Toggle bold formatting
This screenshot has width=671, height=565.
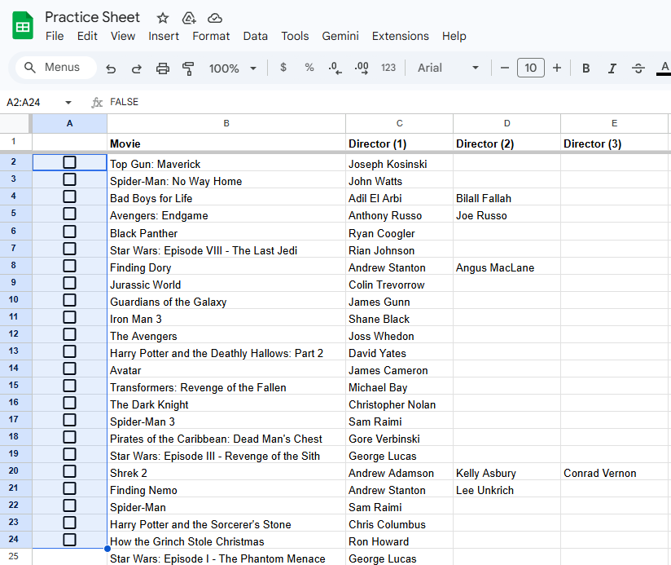[x=585, y=68]
